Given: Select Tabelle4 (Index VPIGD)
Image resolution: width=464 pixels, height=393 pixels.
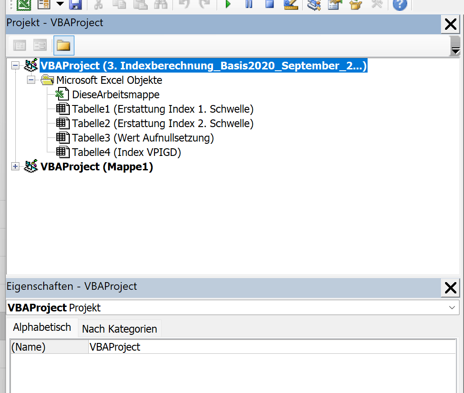Looking at the screenshot, I should pos(126,152).
